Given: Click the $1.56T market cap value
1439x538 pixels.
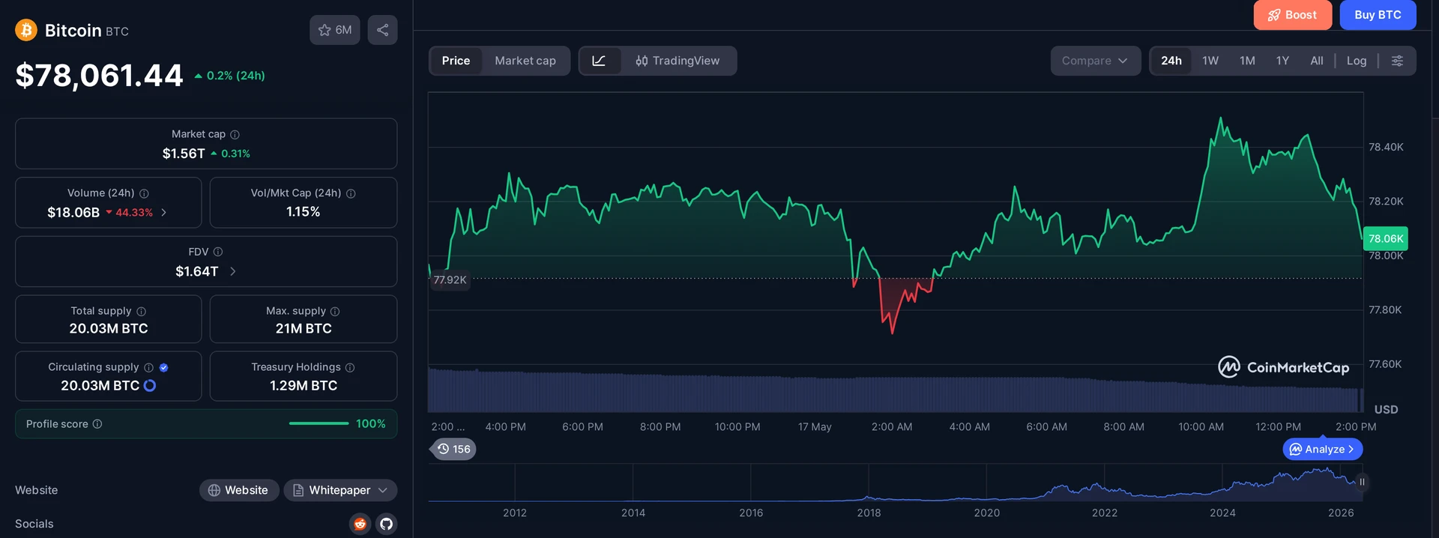Looking at the screenshot, I should (x=184, y=154).
